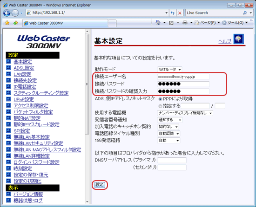
Task: Click the RSS Feeds toolbar icon
Action: [x=171, y=23]
